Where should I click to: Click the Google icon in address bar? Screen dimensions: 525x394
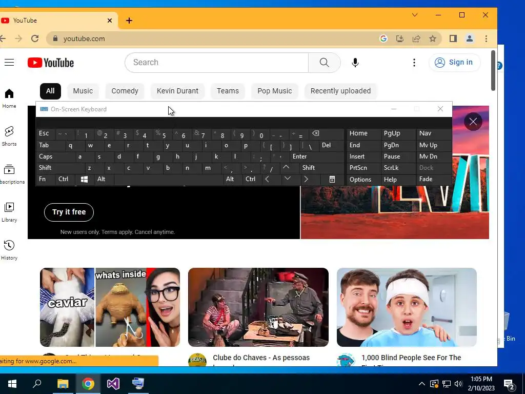point(383,38)
